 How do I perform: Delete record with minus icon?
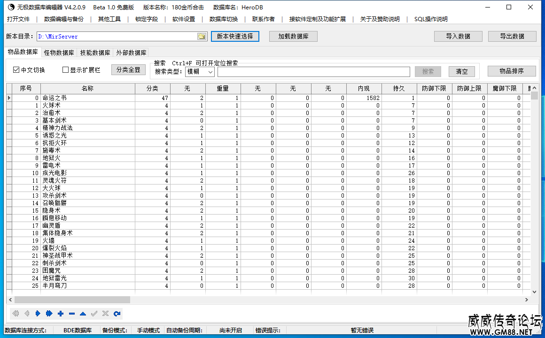point(72,314)
